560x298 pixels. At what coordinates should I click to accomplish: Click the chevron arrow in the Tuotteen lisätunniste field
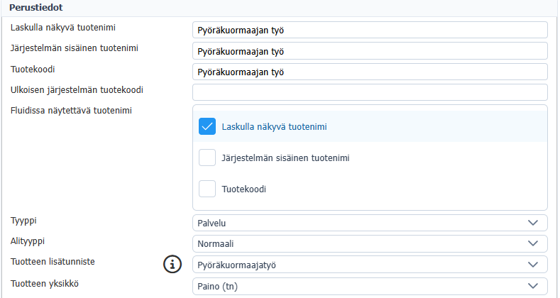click(534, 265)
